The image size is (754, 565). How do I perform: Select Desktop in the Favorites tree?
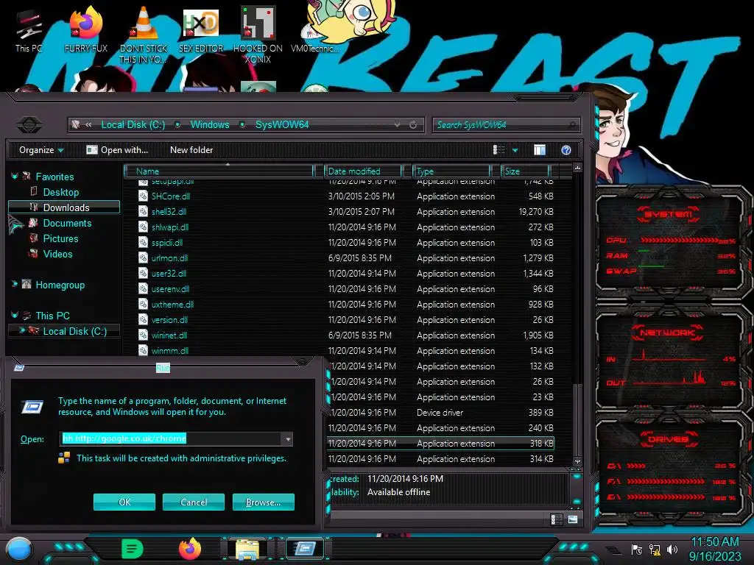click(x=60, y=192)
